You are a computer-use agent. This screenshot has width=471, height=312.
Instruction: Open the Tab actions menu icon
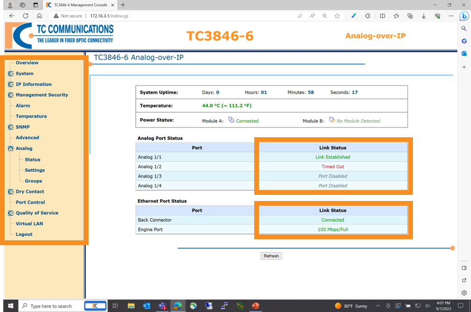36,5
